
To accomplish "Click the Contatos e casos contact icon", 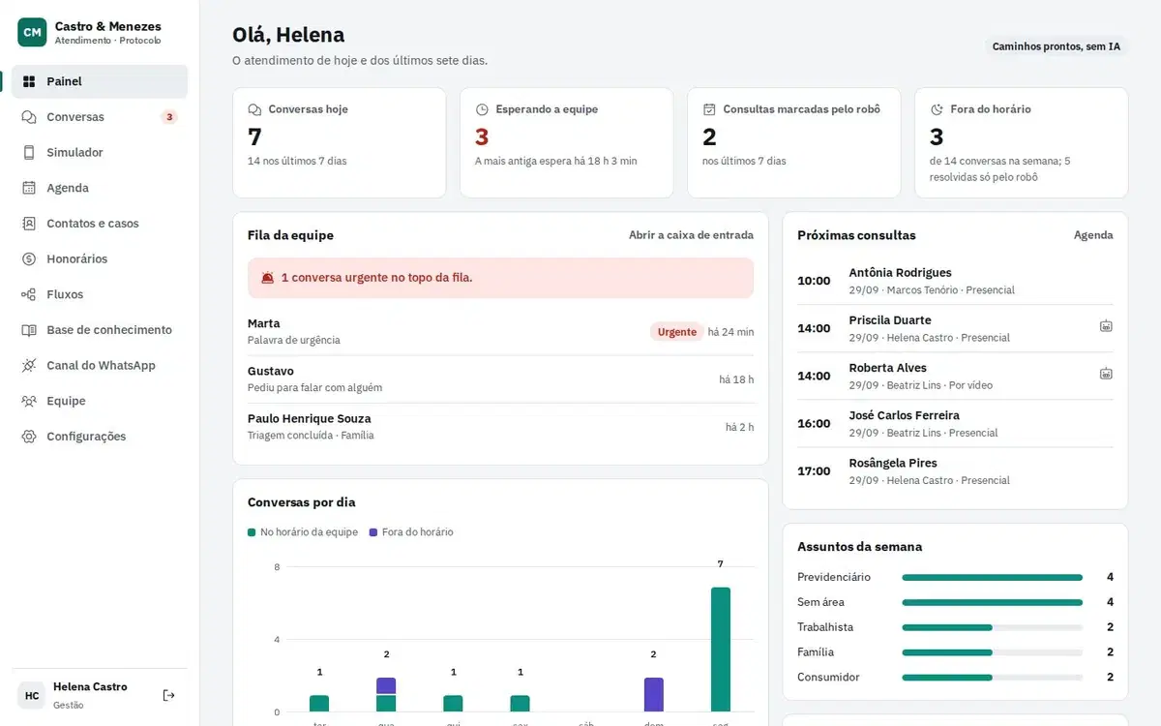I will pos(29,224).
